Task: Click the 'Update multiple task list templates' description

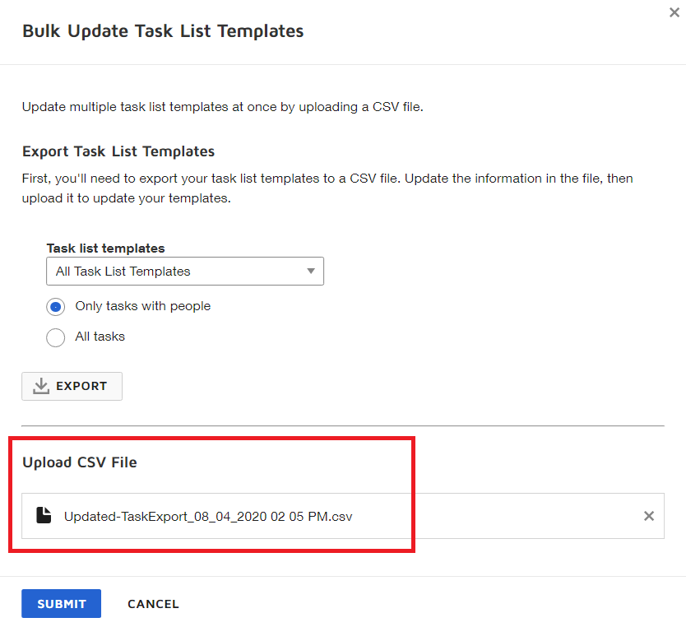Action: 222,107
